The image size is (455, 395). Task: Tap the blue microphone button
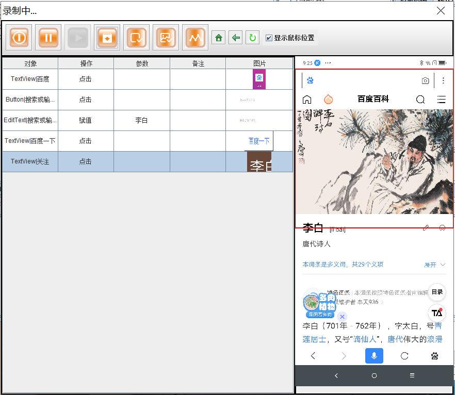pyautogui.click(x=374, y=356)
